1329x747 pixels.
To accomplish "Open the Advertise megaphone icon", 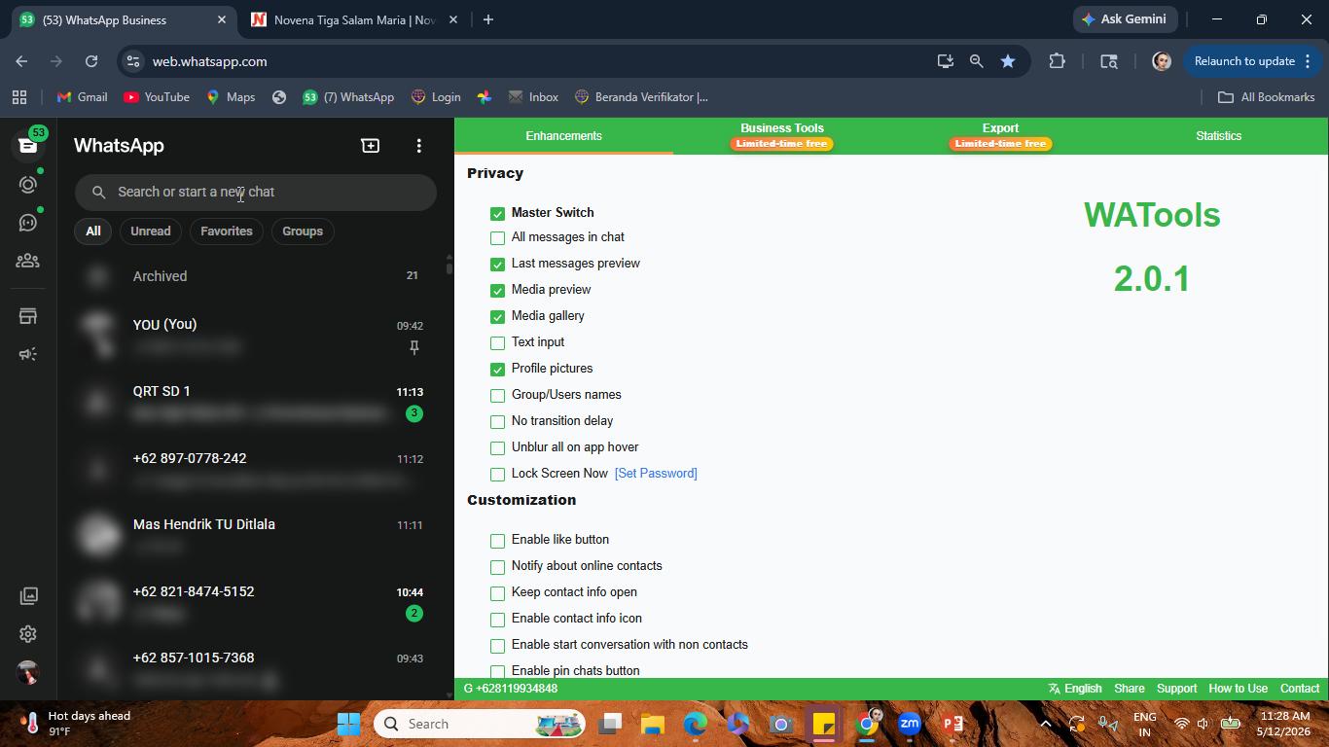I will pos(28,354).
